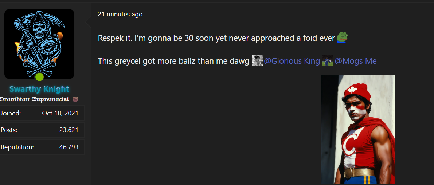Click the Posts label in user stats

click(x=9, y=130)
